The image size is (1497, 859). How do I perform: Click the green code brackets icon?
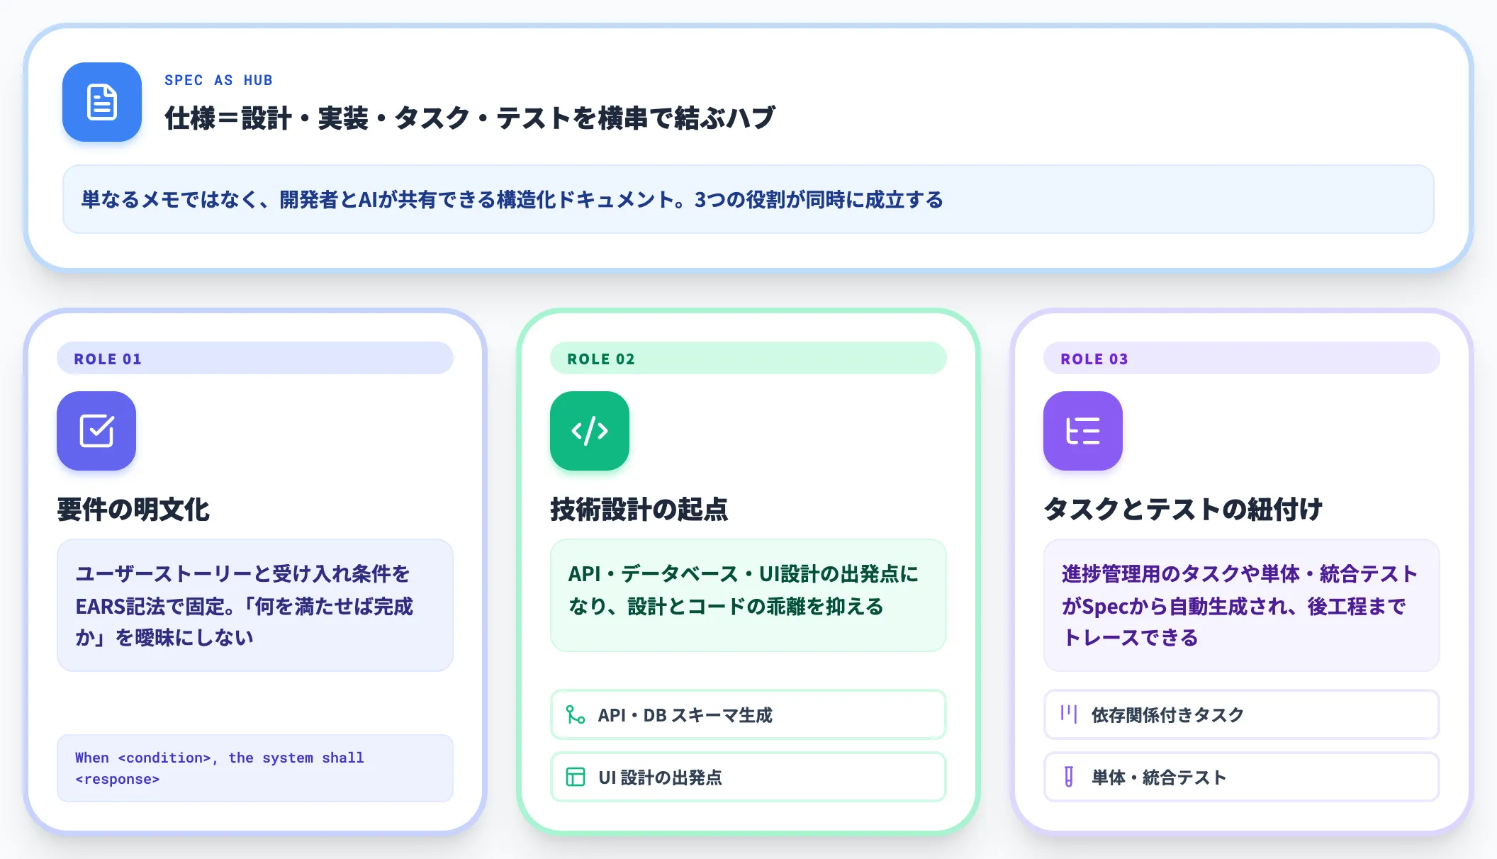590,431
